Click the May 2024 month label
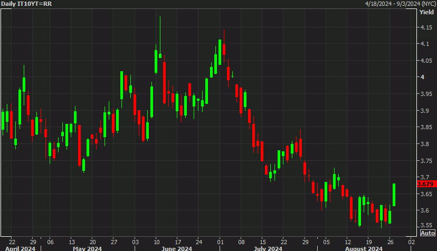 click(87, 247)
